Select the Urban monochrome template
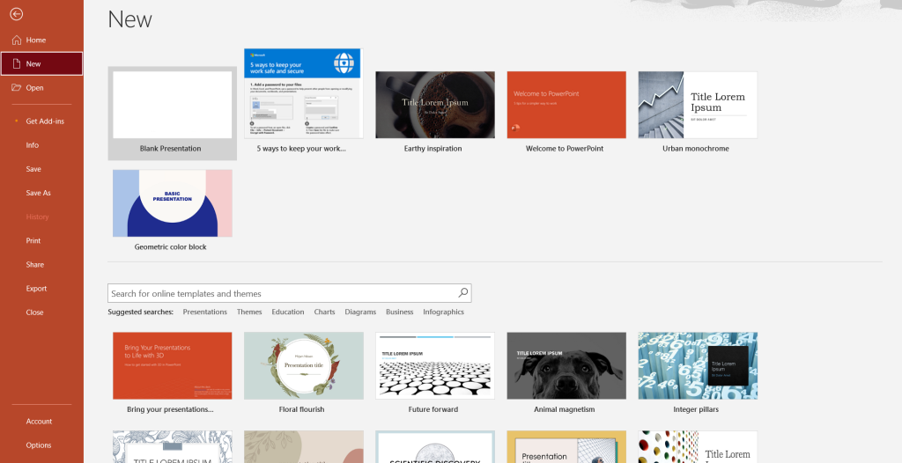The width and height of the screenshot is (902, 463). pyautogui.click(x=698, y=105)
